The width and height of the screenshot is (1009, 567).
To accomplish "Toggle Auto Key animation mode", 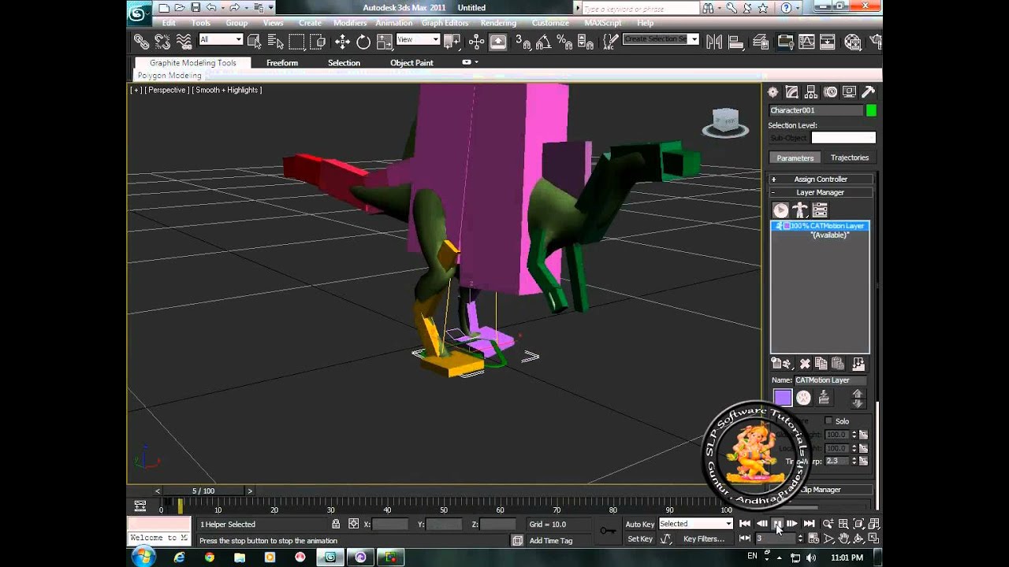I will tap(639, 524).
